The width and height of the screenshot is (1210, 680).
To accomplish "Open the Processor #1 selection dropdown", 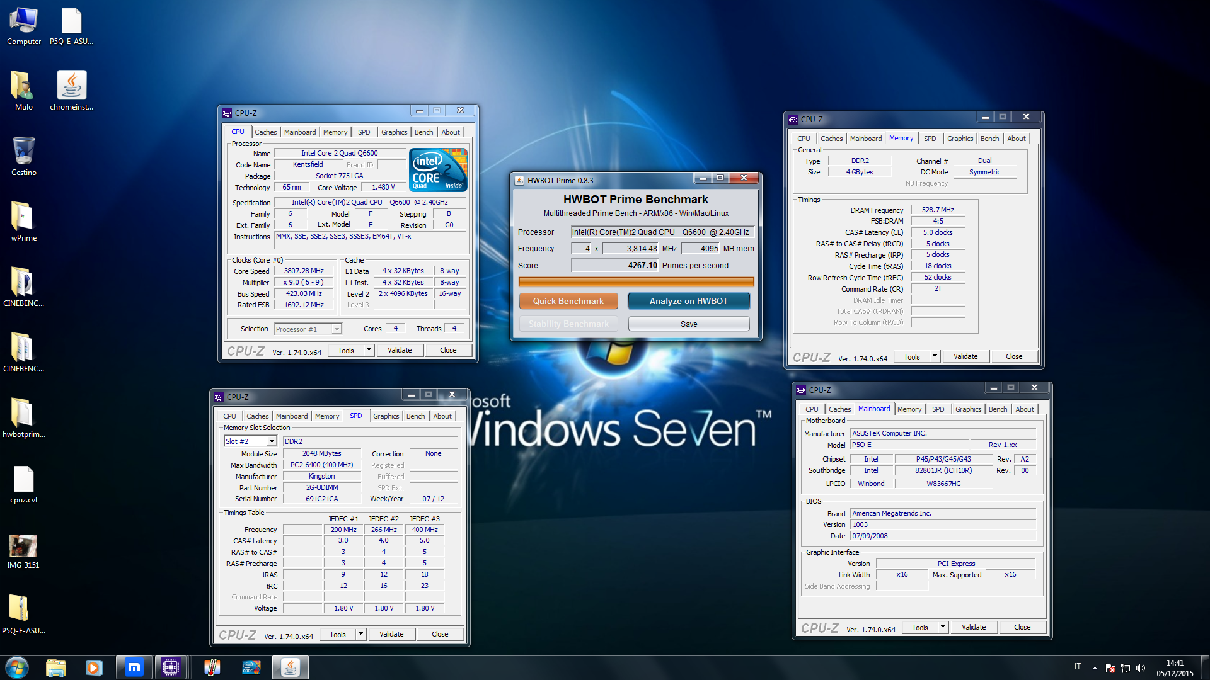I will point(308,329).
